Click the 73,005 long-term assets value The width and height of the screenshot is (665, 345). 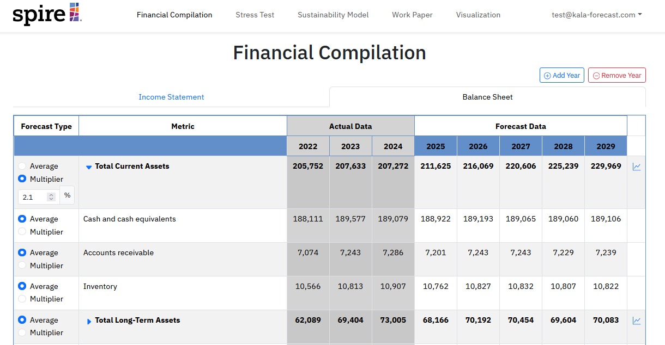(x=393, y=320)
